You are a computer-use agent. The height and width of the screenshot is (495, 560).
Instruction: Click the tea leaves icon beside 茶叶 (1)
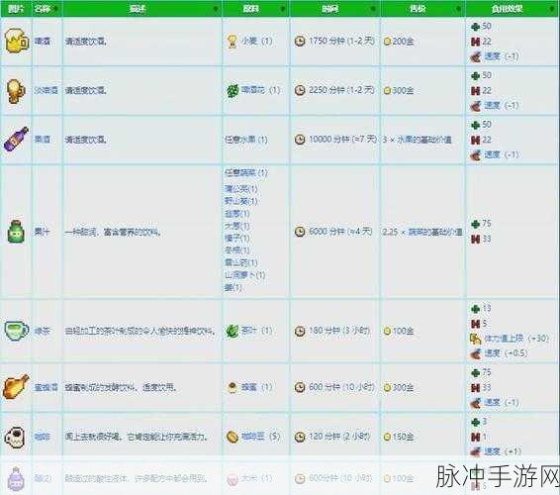click(233, 331)
